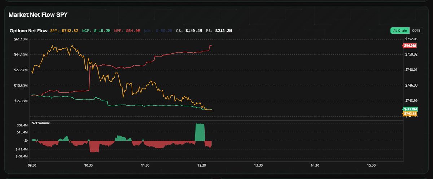Click the 12:30 time axis label
Viewport: 433px width, 179px height.
coord(202,165)
